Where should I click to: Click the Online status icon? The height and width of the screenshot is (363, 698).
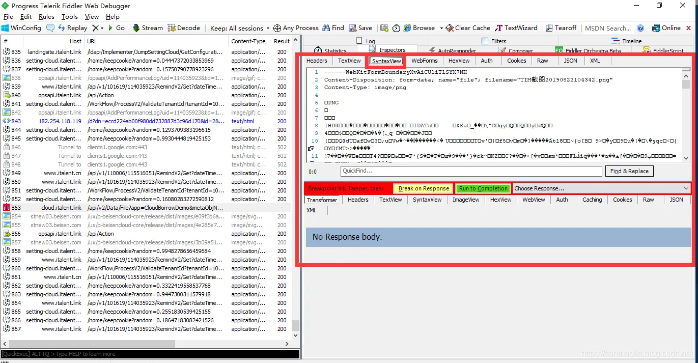coord(656,28)
